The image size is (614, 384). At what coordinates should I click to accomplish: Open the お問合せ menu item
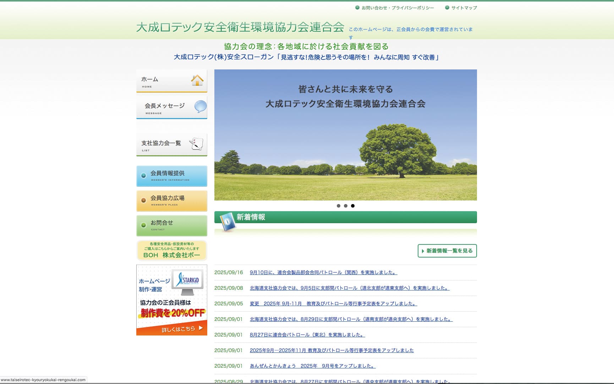(x=172, y=226)
